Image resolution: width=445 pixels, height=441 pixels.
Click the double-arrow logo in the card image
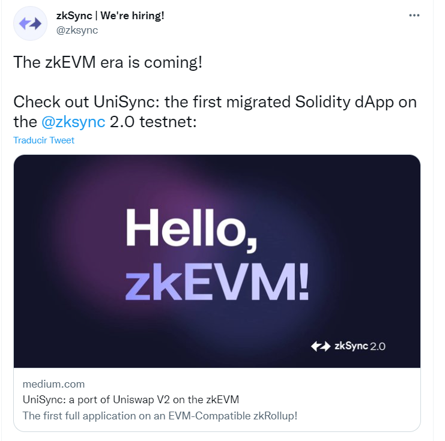pos(321,346)
